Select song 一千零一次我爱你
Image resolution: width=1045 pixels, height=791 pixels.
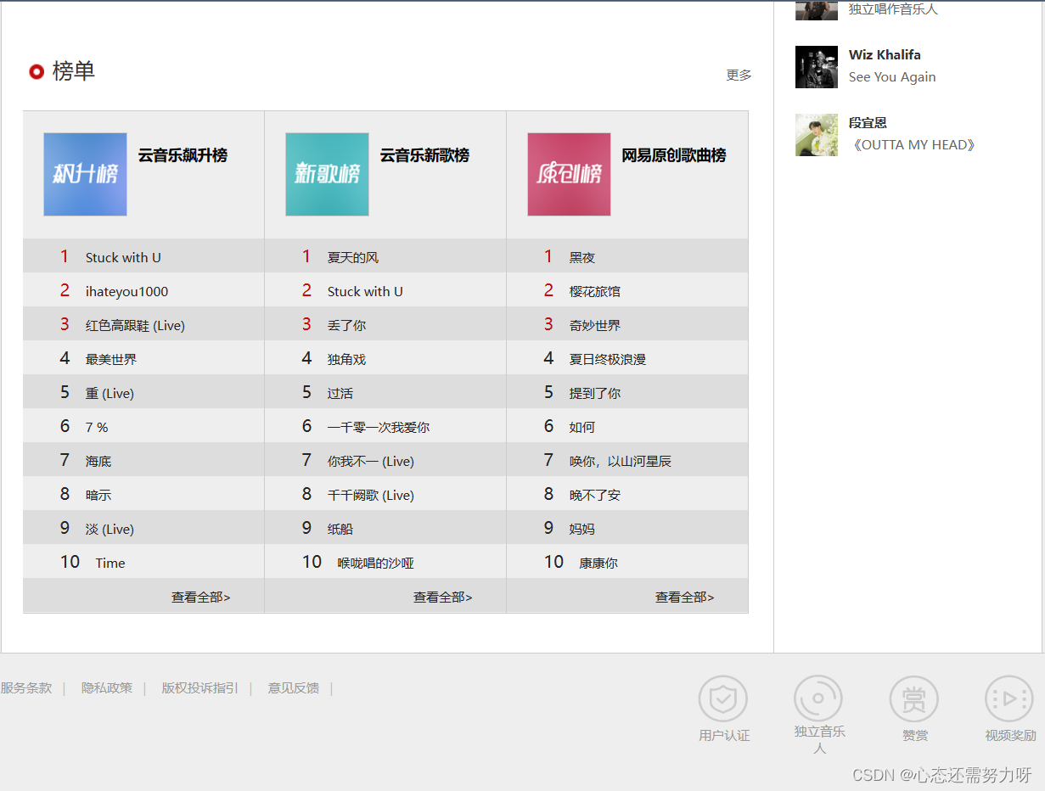[379, 428]
